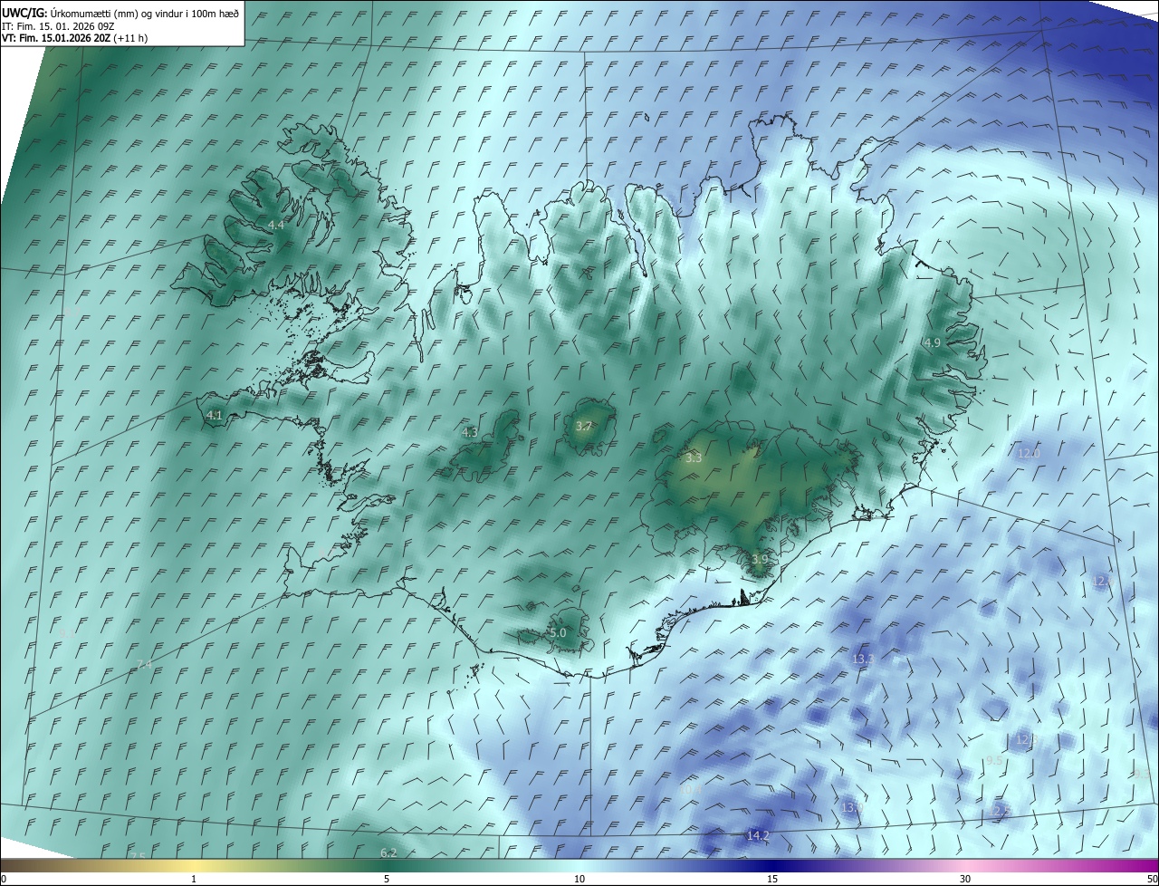Click the 3.3 value on the Vatnajökull glacier
Viewport: 1159px width, 886px height.
point(694,458)
